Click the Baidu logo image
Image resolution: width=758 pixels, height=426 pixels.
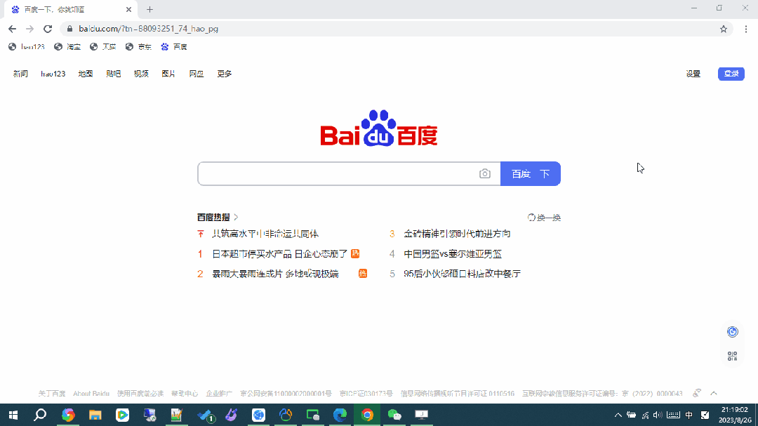pyautogui.click(x=379, y=128)
